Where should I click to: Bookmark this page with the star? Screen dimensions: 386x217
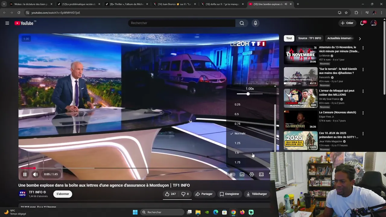[346, 13]
